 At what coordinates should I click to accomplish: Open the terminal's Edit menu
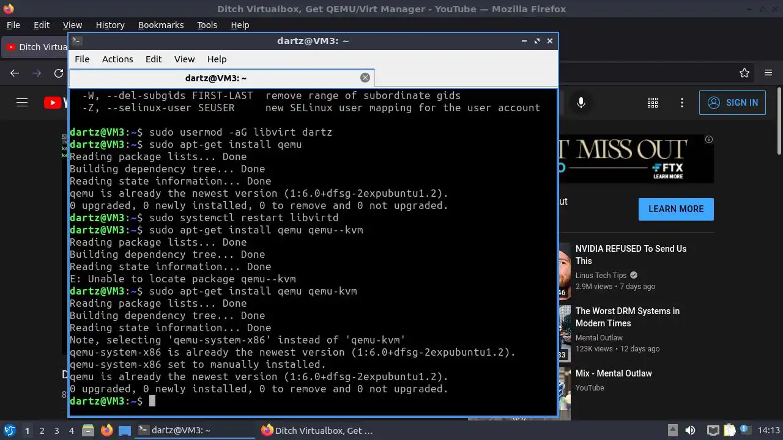click(154, 59)
